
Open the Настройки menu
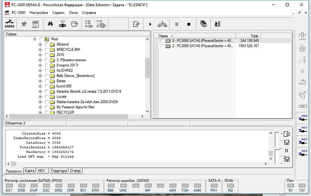coord(39,12)
